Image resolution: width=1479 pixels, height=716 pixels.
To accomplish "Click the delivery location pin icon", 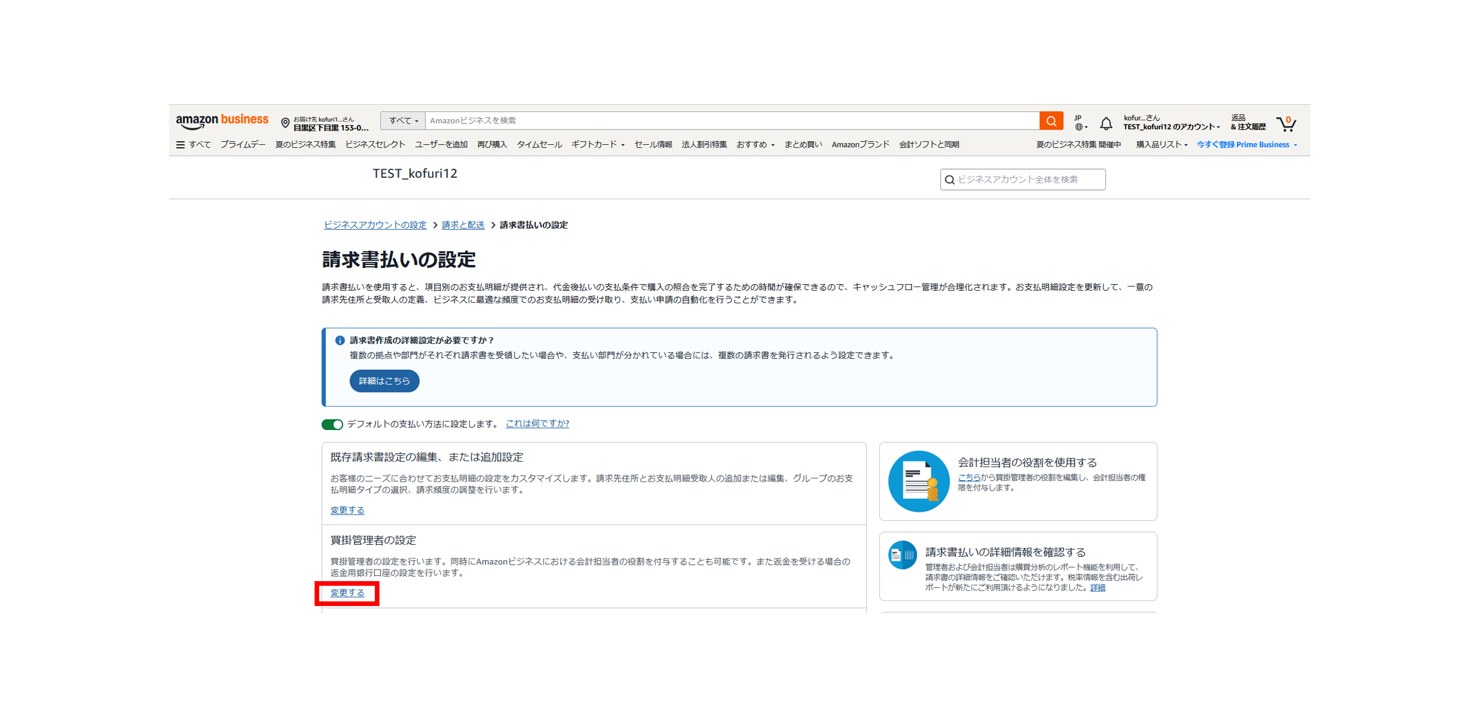I will point(285,123).
